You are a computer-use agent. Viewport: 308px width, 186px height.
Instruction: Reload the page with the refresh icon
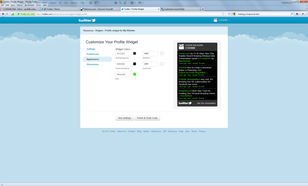click(x=229, y=14)
